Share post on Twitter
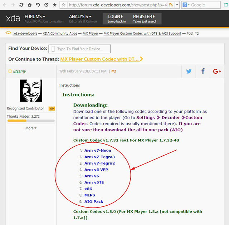The height and width of the screenshot is (225, 229). click(x=189, y=71)
